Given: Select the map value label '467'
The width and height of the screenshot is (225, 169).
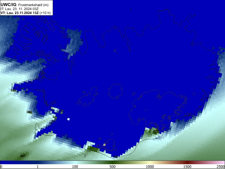Looking at the screenshot, I should point(23,156).
